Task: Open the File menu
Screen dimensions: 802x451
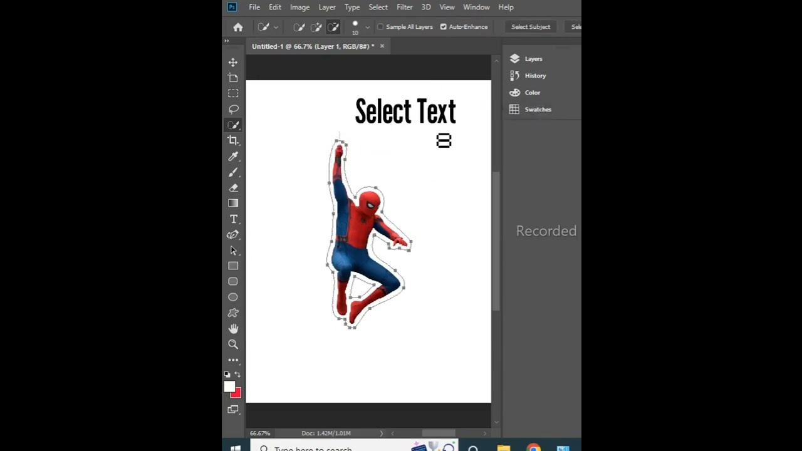Action: (254, 7)
